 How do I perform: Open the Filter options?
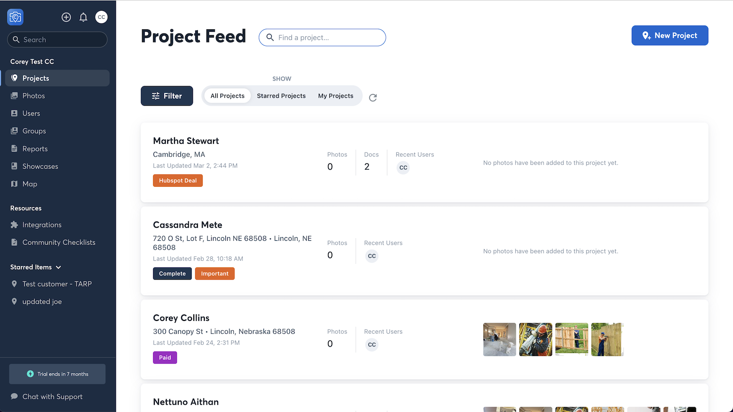coord(167,96)
